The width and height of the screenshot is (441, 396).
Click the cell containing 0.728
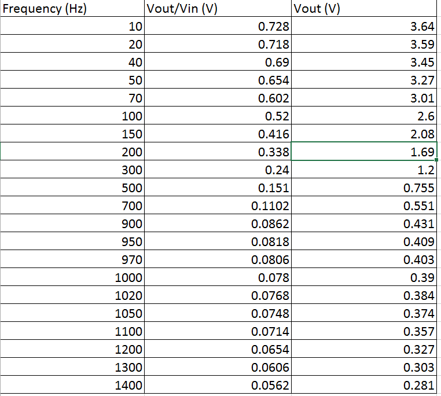(x=218, y=26)
